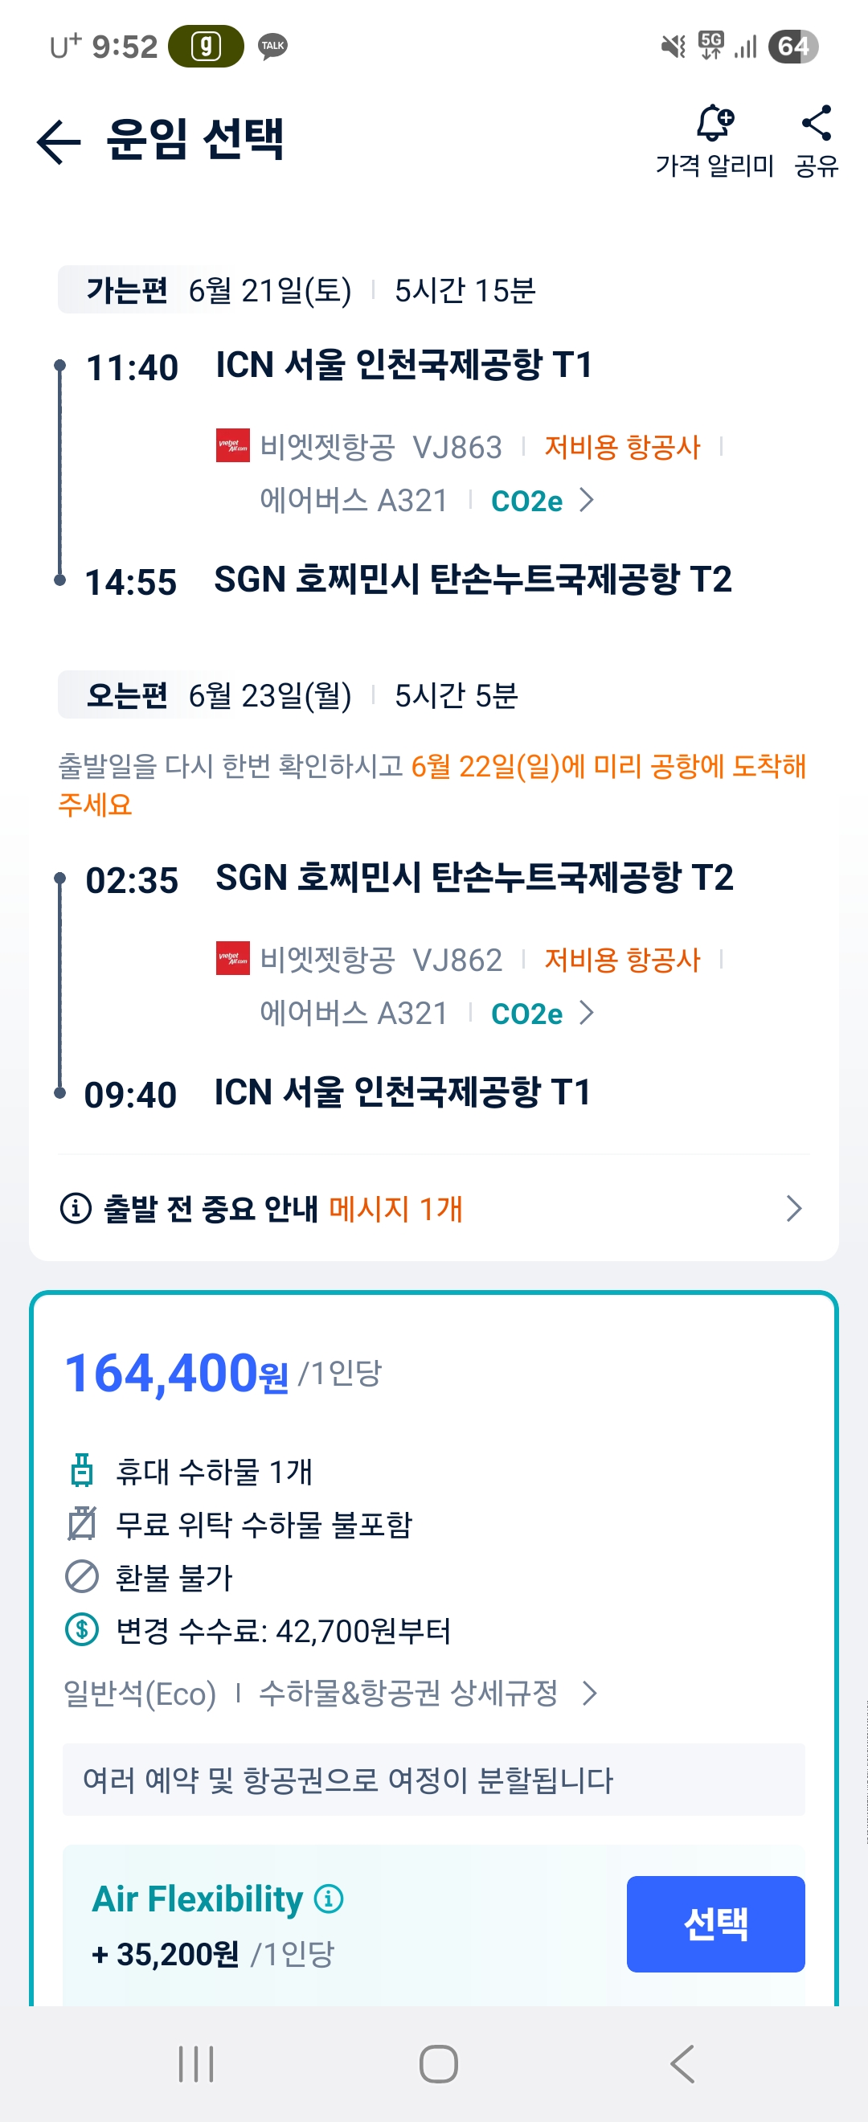This screenshot has width=868, height=2122.
Task: Tap the split itinerary notice banner
Action: click(x=433, y=1780)
